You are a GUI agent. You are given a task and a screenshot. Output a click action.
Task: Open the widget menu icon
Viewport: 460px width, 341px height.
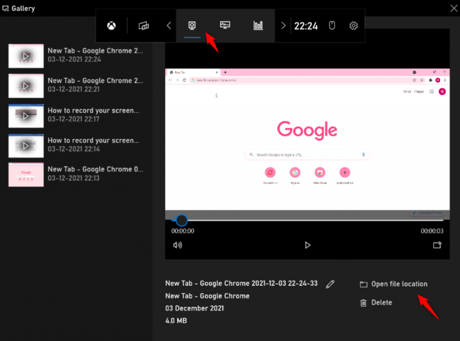[144, 26]
